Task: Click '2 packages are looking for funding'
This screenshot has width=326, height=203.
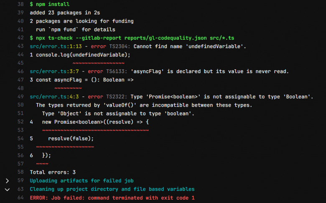Action: pyautogui.click(x=81, y=21)
